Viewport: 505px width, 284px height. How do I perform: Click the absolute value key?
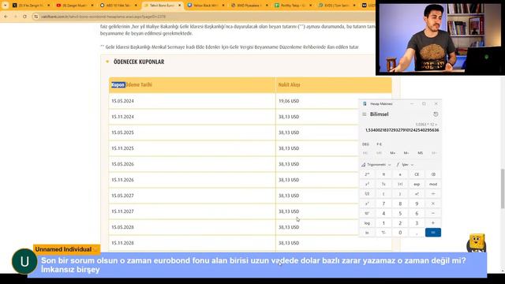(x=400, y=184)
